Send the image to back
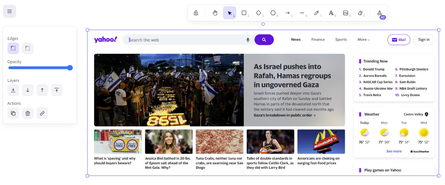 coord(13,90)
